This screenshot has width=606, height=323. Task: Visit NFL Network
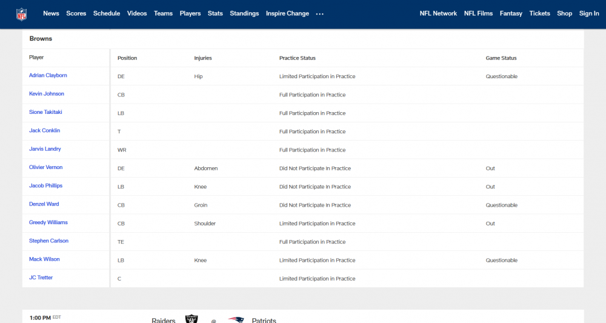pyautogui.click(x=438, y=13)
